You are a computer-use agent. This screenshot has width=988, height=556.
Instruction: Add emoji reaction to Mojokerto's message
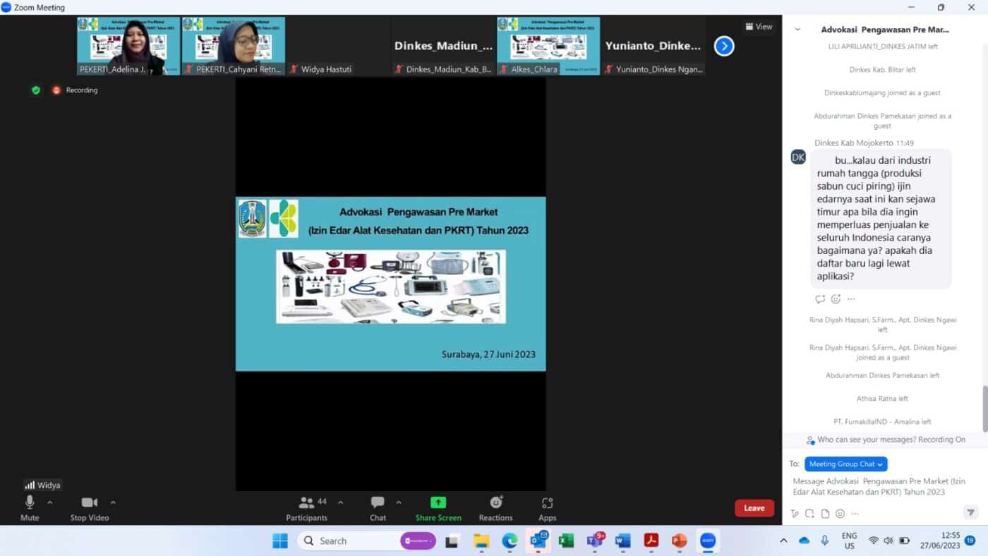pyautogui.click(x=836, y=299)
